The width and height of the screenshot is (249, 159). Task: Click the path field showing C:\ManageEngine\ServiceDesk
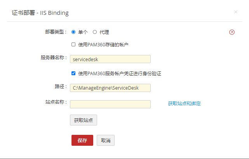(x=110, y=88)
